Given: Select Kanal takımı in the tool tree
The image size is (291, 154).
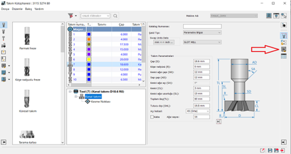Looking at the screenshot, I should pos(93,97).
